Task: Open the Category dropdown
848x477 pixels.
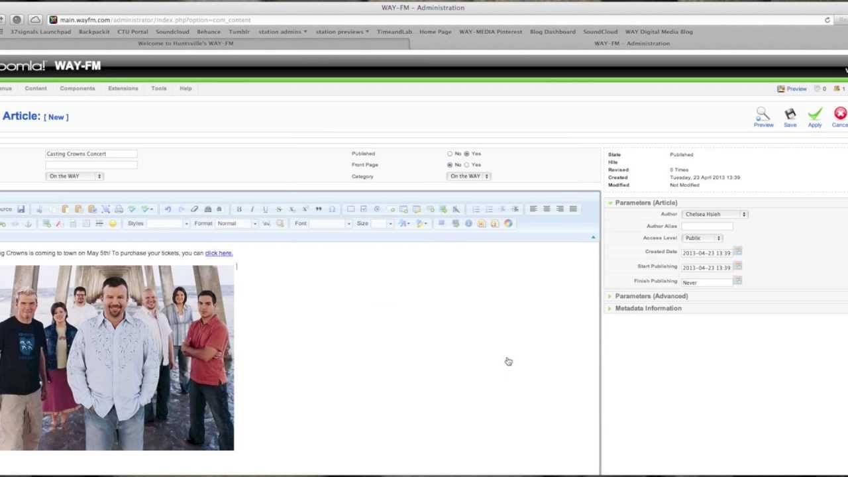Action: coord(468,176)
